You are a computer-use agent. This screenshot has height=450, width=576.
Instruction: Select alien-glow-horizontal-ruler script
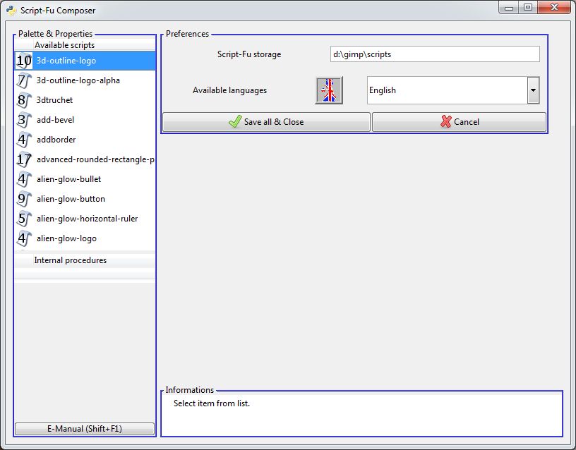point(87,219)
